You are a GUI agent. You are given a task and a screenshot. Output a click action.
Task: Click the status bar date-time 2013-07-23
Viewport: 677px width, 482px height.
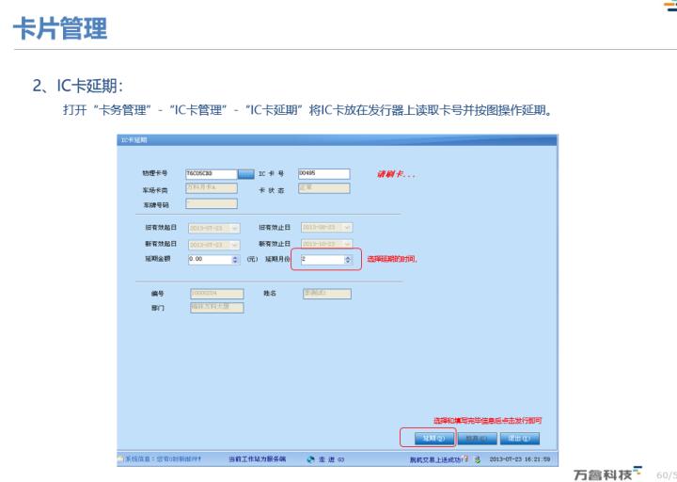pyautogui.click(x=520, y=459)
